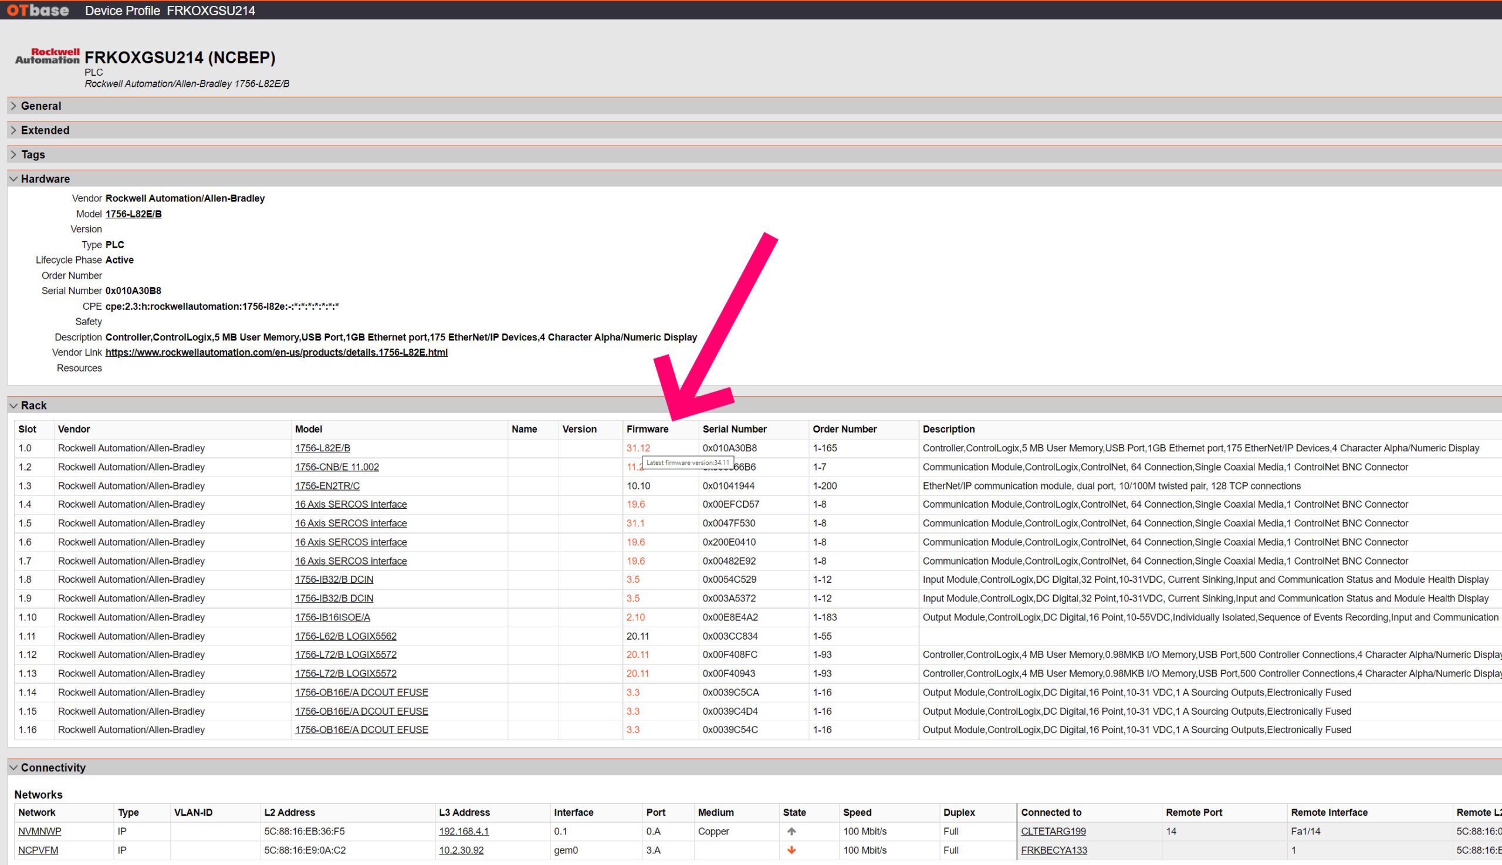Click the Firmware column header in Rack
The width and height of the screenshot is (1502, 865).
click(647, 429)
